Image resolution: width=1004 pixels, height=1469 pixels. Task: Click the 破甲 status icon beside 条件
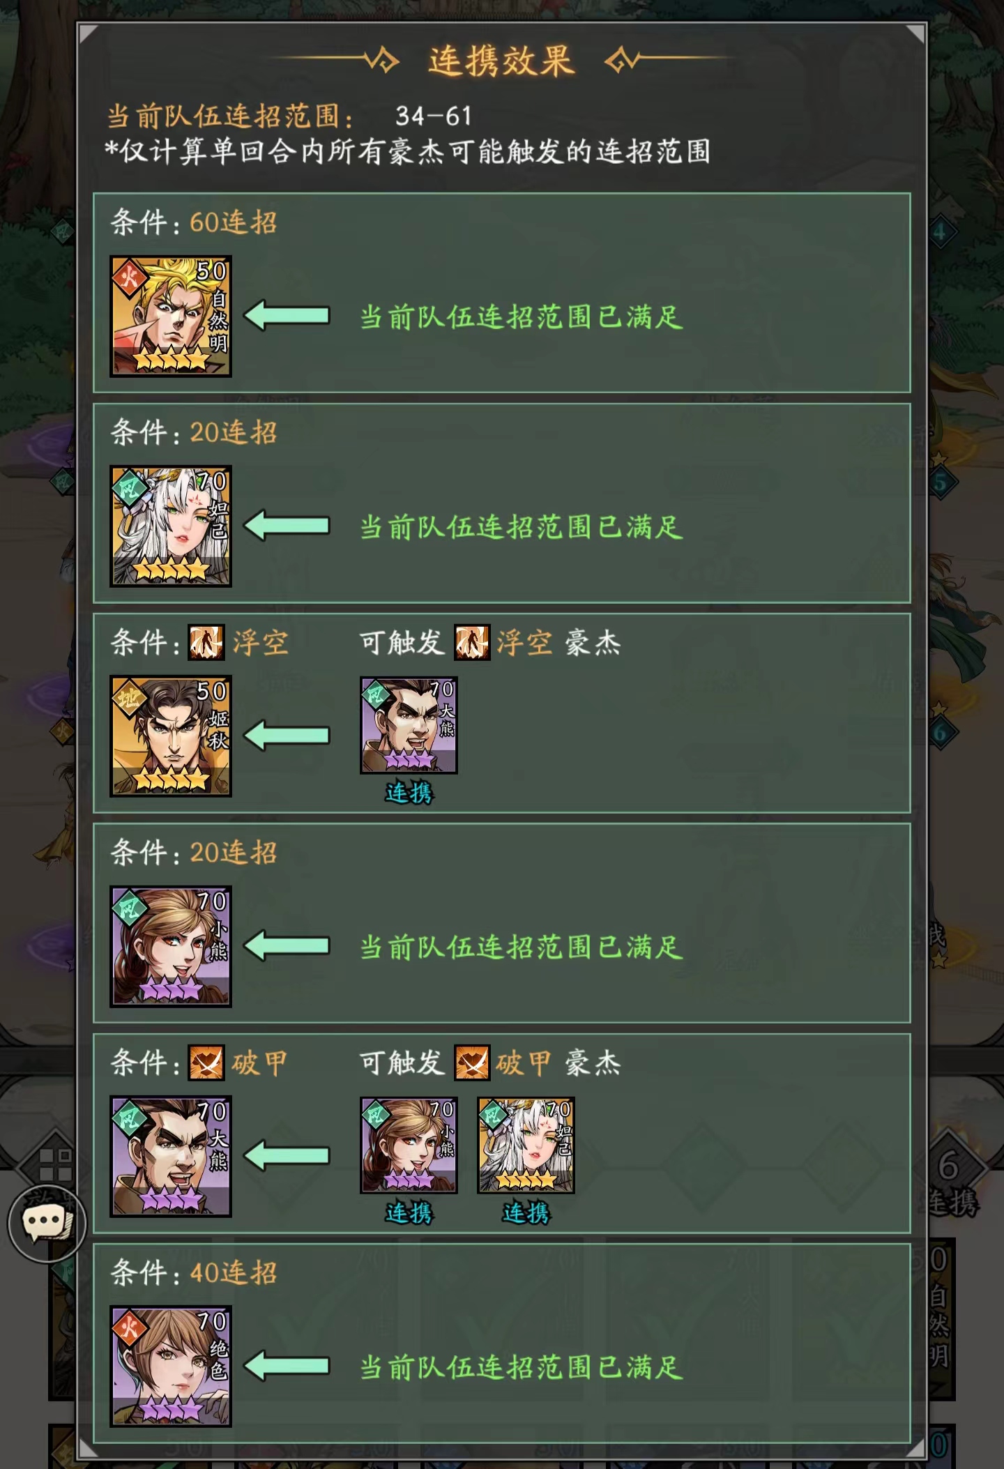pos(206,1063)
